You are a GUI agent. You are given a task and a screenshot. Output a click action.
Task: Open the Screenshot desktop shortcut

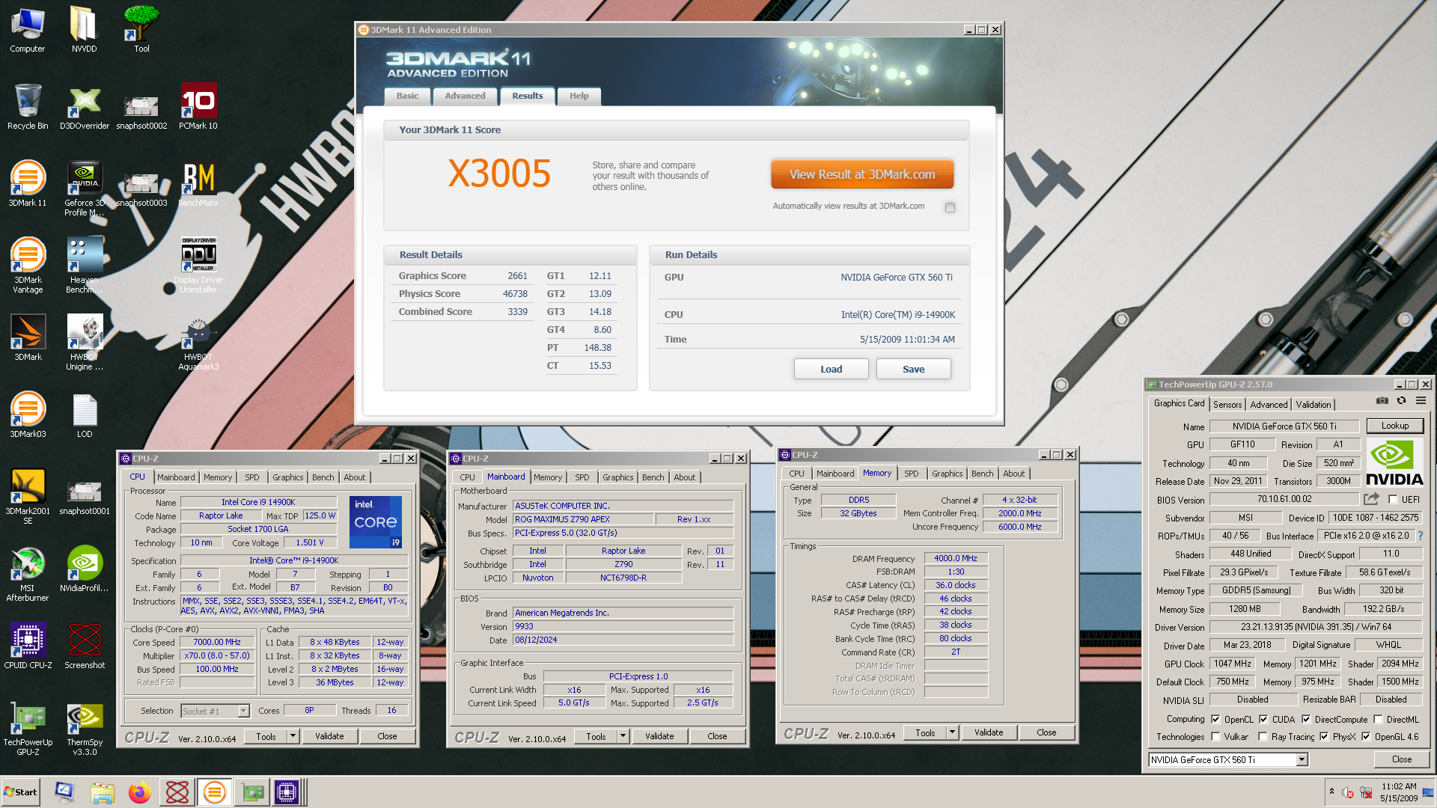coord(85,646)
